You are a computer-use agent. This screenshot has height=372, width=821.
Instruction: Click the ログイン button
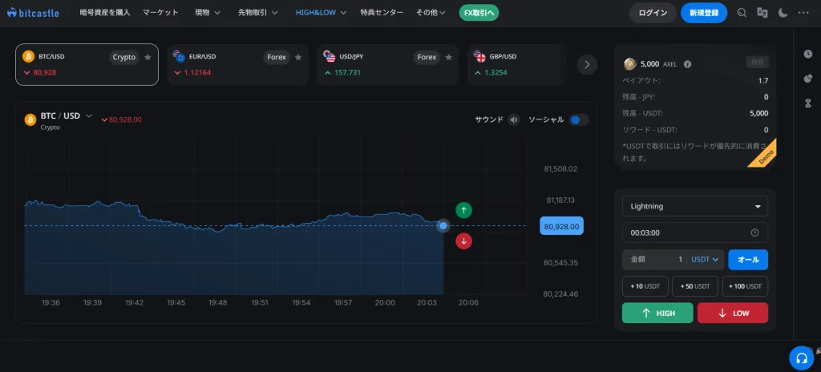tap(653, 13)
